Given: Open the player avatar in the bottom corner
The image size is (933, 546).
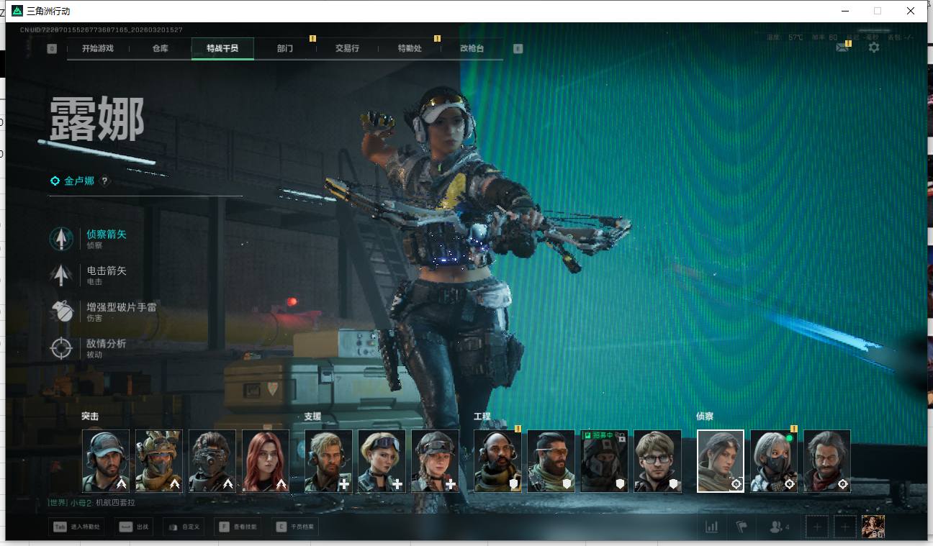Looking at the screenshot, I should [x=873, y=527].
